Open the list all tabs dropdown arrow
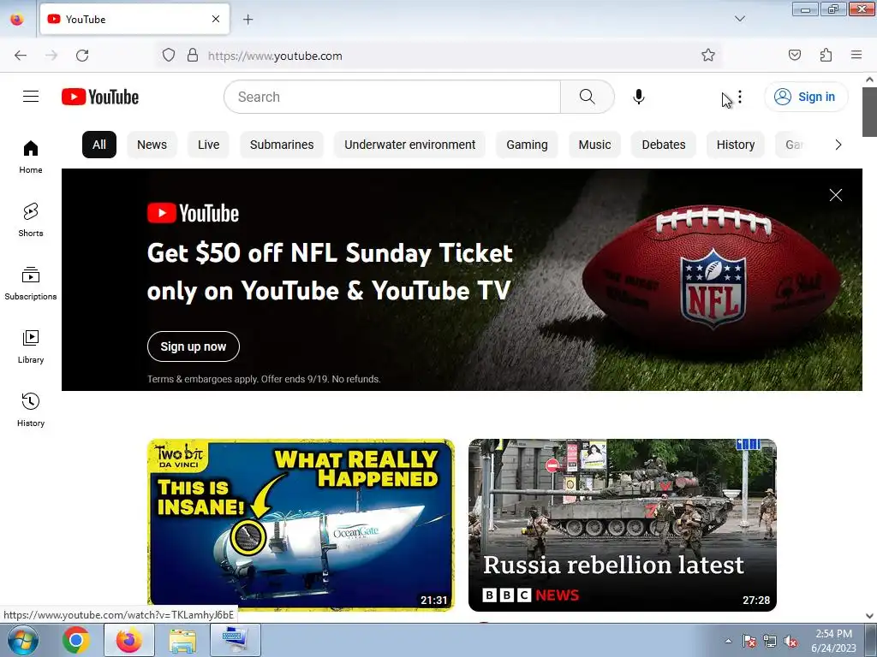Screen dimensions: 877x657 740,19
